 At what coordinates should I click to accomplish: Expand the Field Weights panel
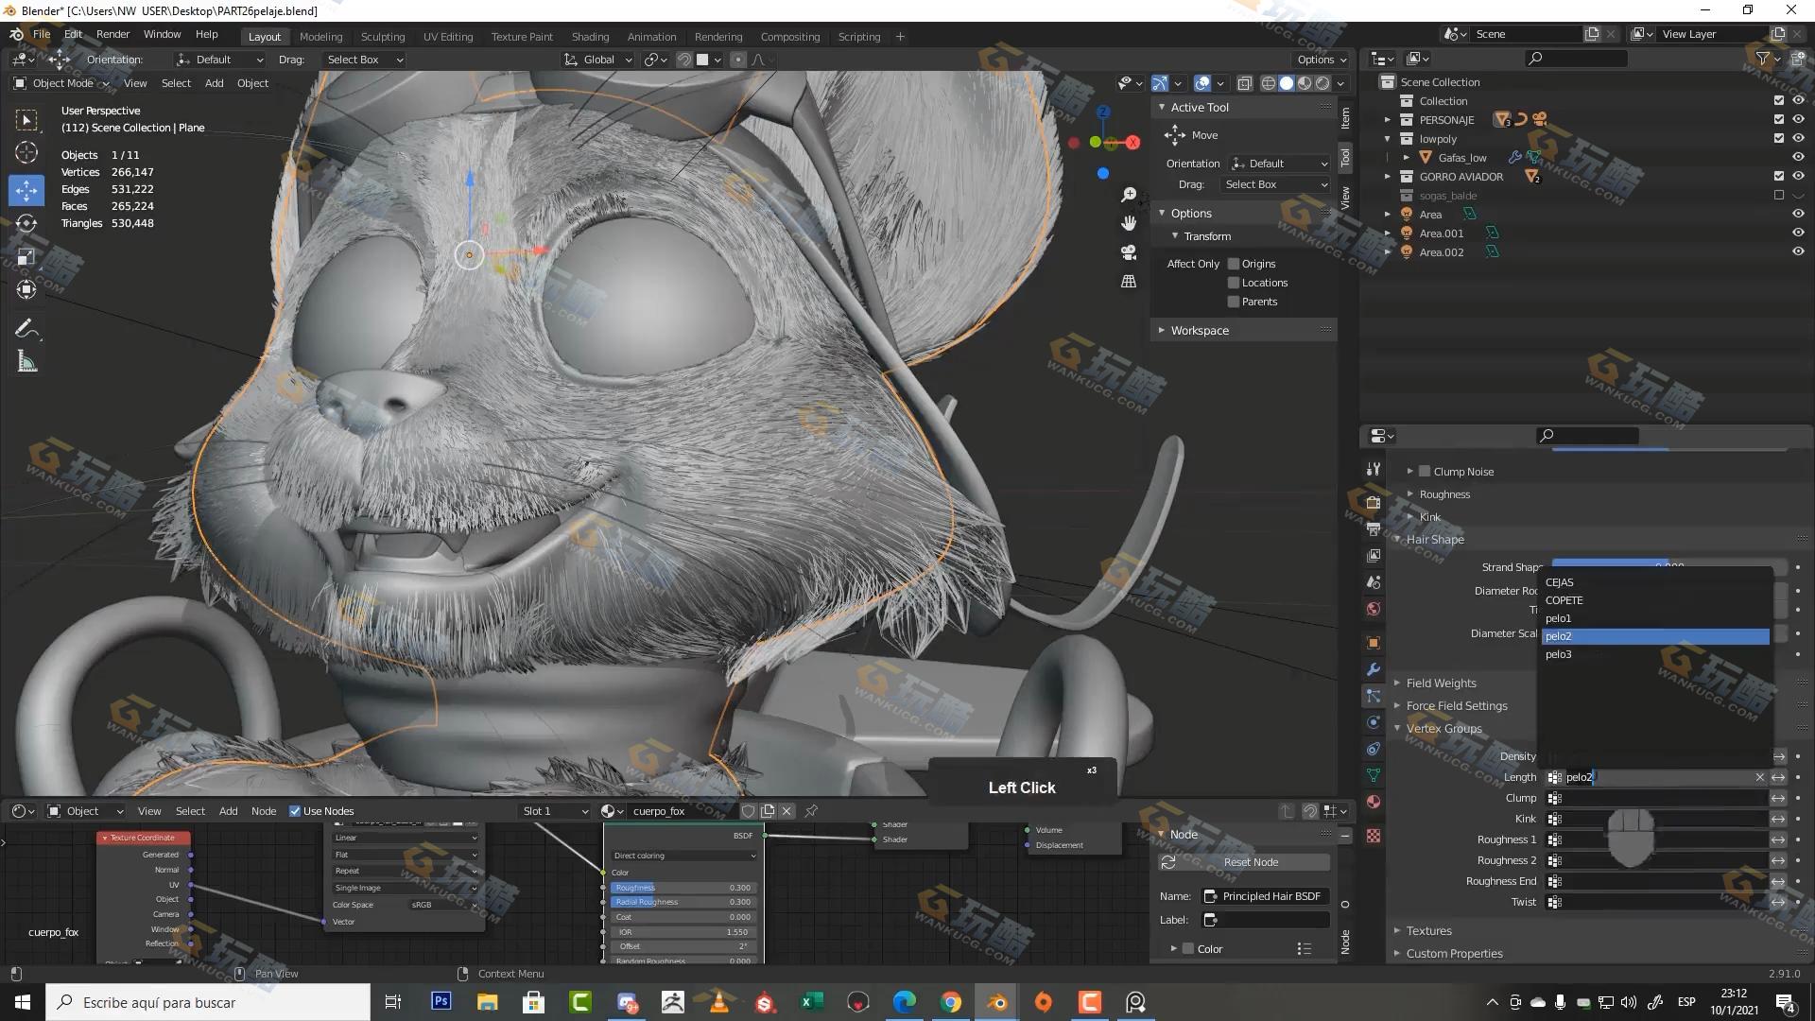(1441, 683)
